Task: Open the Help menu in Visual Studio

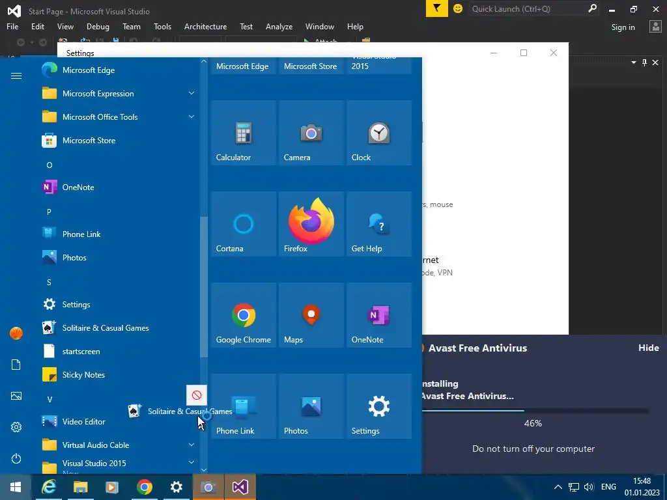Action: coord(355,26)
